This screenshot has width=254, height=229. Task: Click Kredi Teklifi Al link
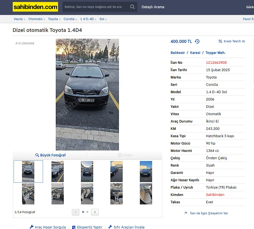click(x=234, y=41)
